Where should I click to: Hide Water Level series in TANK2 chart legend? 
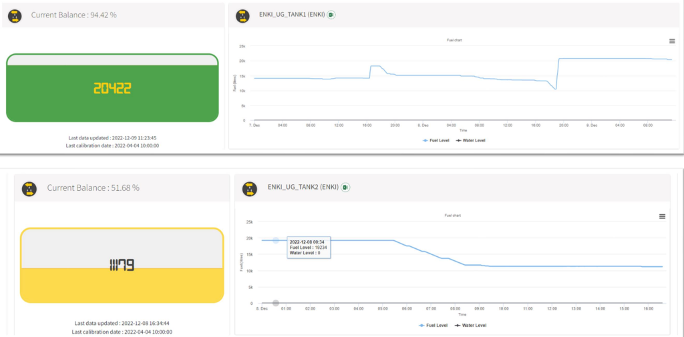[x=470, y=325]
